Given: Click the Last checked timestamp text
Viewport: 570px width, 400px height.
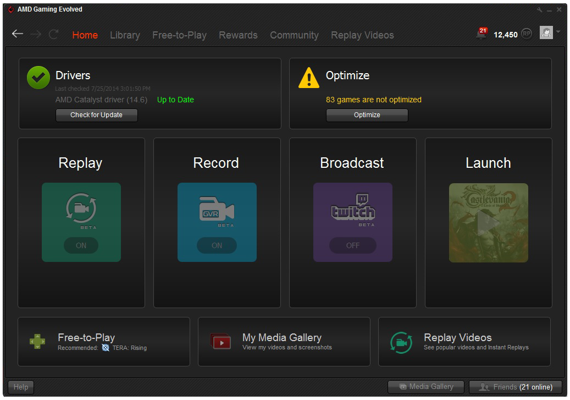Looking at the screenshot, I should [x=103, y=89].
